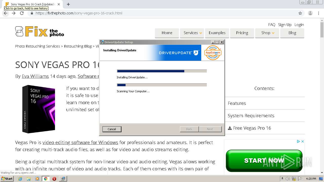Click the 4:20 PM clock
Screen dimensions: 324x182
click(311, 179)
